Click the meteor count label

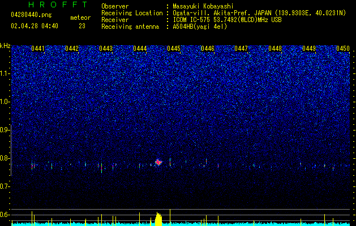coord(80,18)
